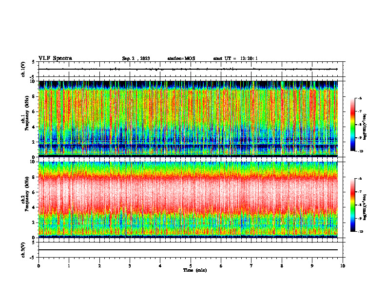The image size is (386, 298).
Task: Click the "Time (min)" x-axis label
Action: click(195, 270)
